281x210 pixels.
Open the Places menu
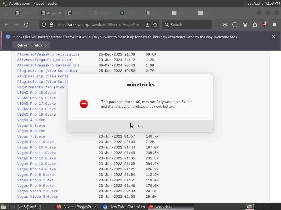[x=38, y=3]
